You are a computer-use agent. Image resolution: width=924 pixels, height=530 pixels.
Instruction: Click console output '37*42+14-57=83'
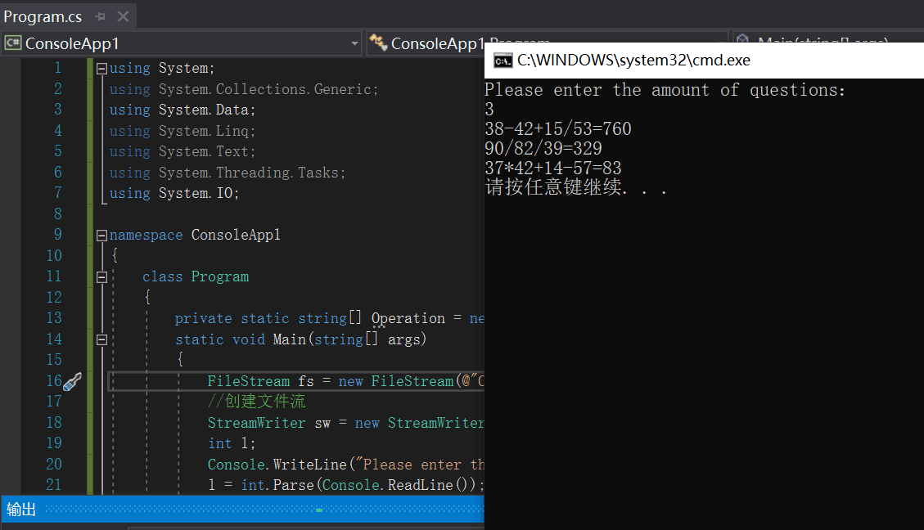(x=553, y=168)
